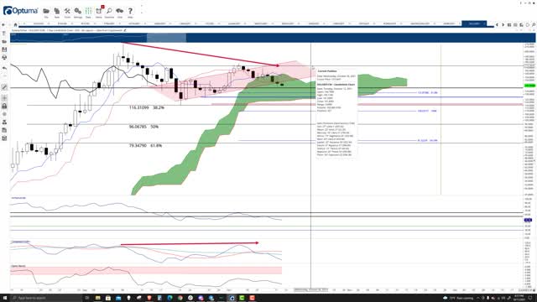
Task: Click Solana/Tether candlestick chart title
Action: pos(66,30)
